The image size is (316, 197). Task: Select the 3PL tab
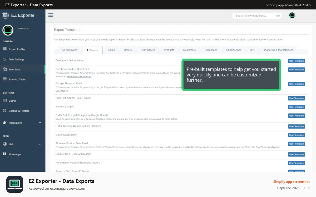(x=253, y=50)
